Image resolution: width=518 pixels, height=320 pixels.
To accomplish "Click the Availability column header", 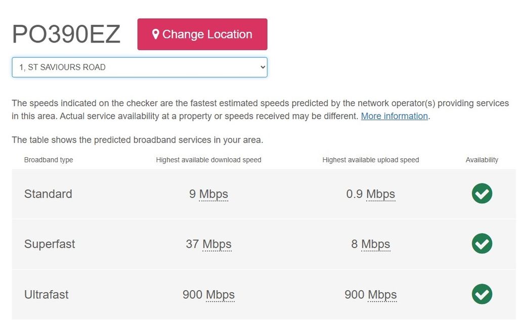I will pyautogui.click(x=482, y=160).
